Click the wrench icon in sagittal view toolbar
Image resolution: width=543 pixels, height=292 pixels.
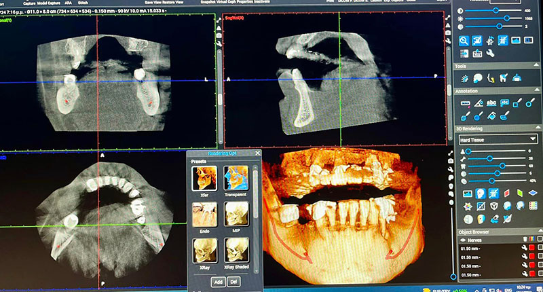click(448, 41)
